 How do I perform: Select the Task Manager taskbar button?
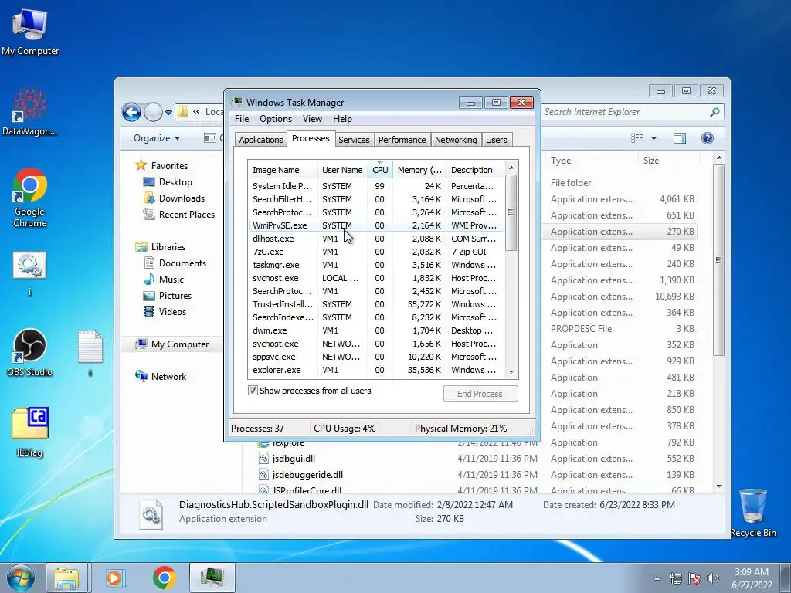[212, 578]
